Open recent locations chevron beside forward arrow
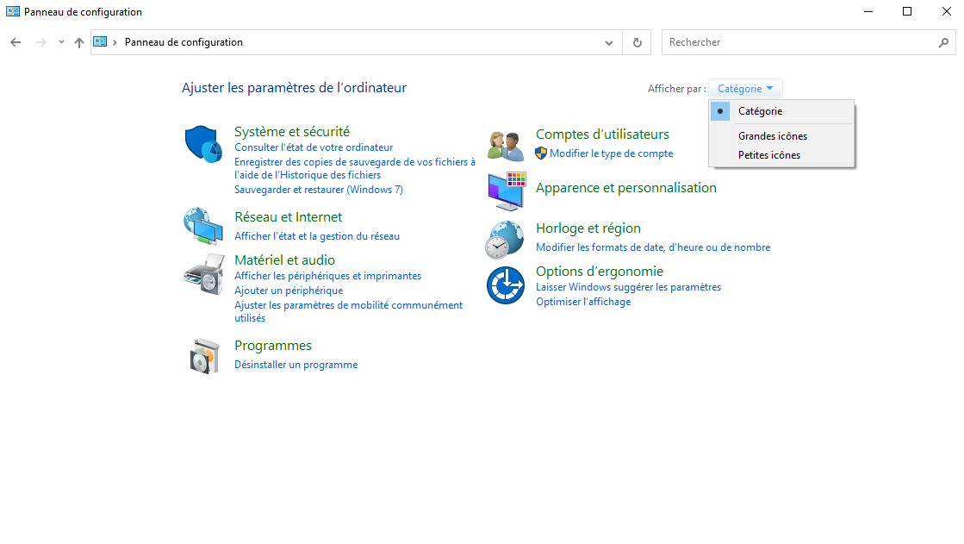Screen dimensions: 964x544 (61, 42)
